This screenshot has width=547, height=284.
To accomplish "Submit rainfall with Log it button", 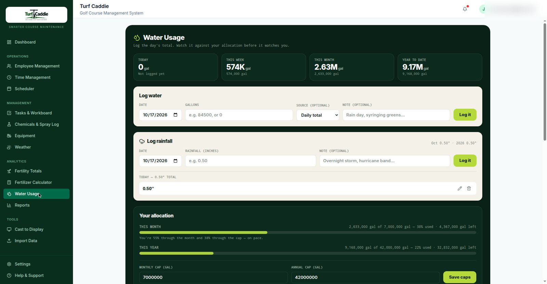I will click(x=465, y=160).
